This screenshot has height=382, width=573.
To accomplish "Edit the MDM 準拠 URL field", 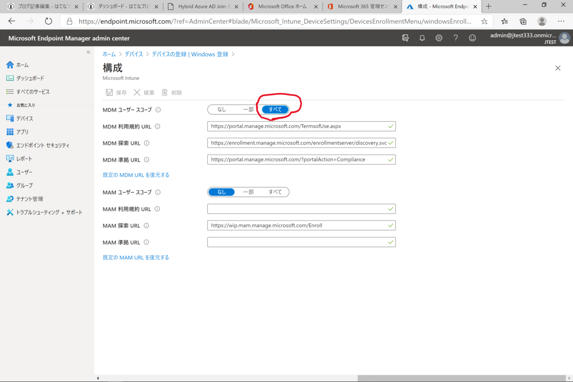I will 301,159.
